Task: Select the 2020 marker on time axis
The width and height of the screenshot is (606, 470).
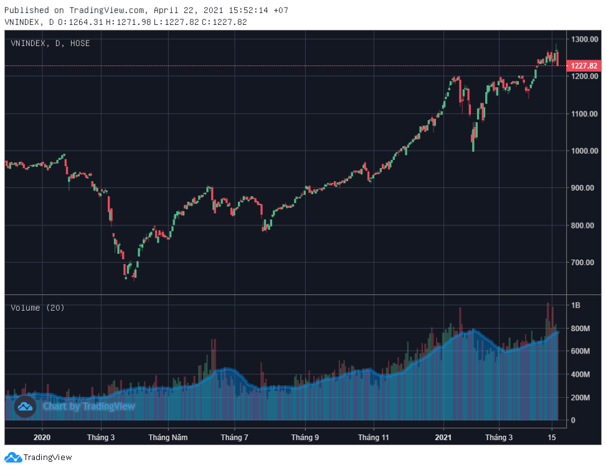Action: point(42,438)
